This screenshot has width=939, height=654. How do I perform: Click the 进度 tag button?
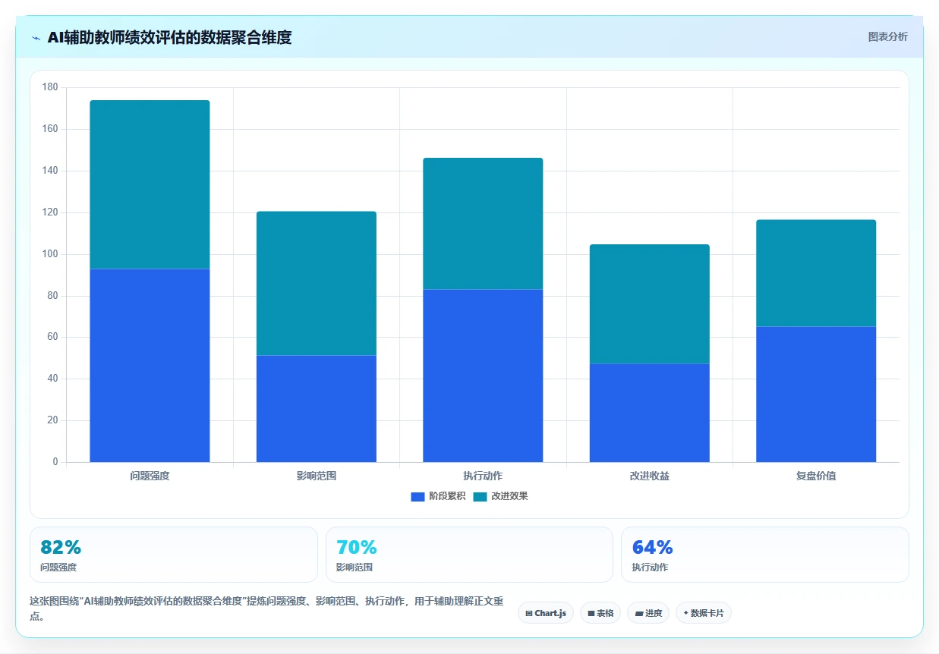coord(648,613)
